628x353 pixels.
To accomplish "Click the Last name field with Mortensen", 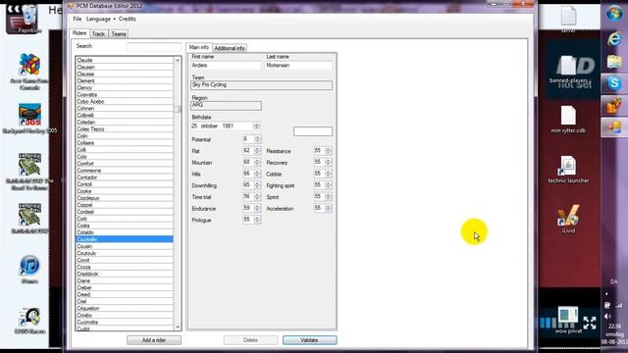I will coord(299,66).
